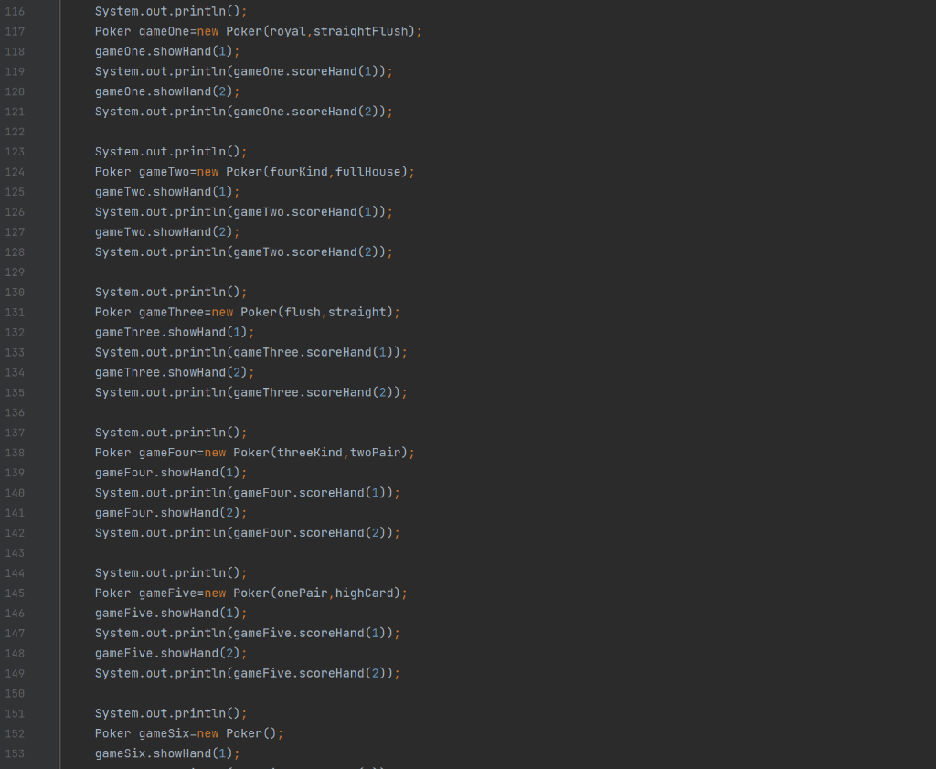This screenshot has height=769, width=936.
Task: Click line number 117 in the gutter
Action: pos(15,31)
